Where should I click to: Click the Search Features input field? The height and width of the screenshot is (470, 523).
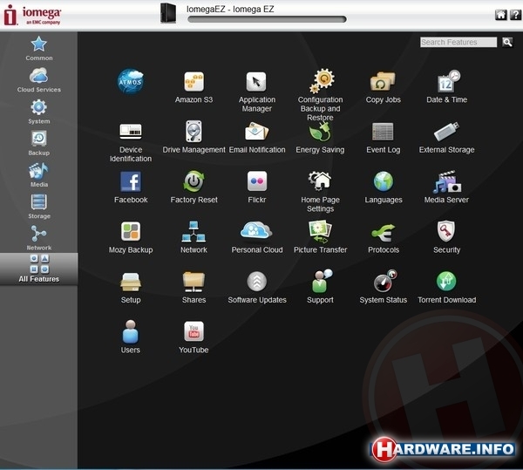458,42
